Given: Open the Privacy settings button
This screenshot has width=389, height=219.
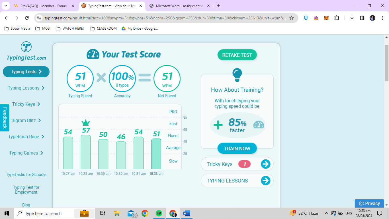Looking at the screenshot, I should 370,203.
